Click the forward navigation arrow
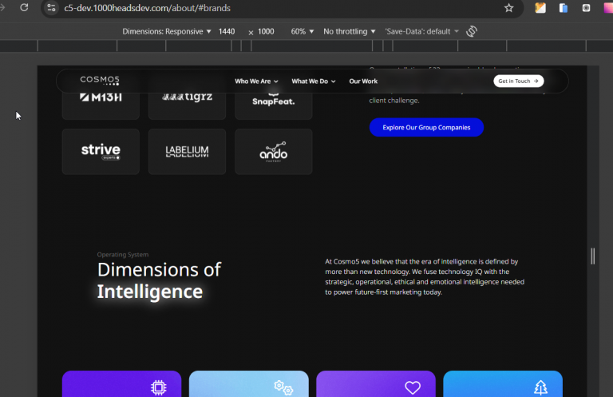 click(x=2, y=7)
